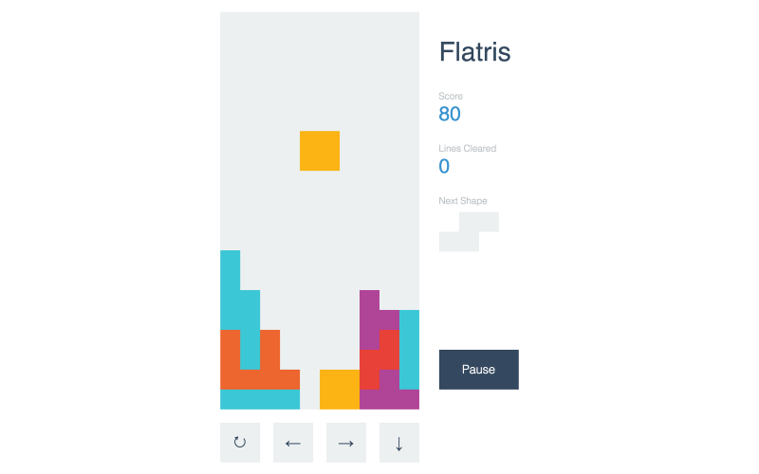This screenshot has width=759, height=474.
Task: Click the landed yellow square at board bottom
Action: [340, 390]
